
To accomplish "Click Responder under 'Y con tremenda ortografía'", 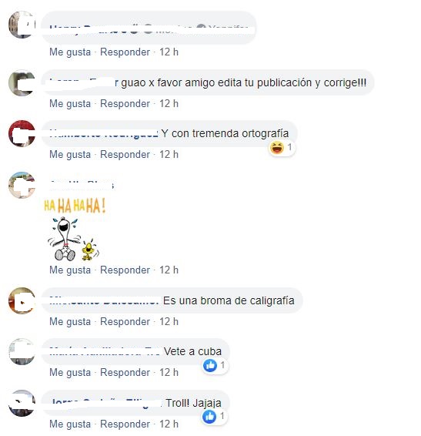I will click(x=125, y=155).
